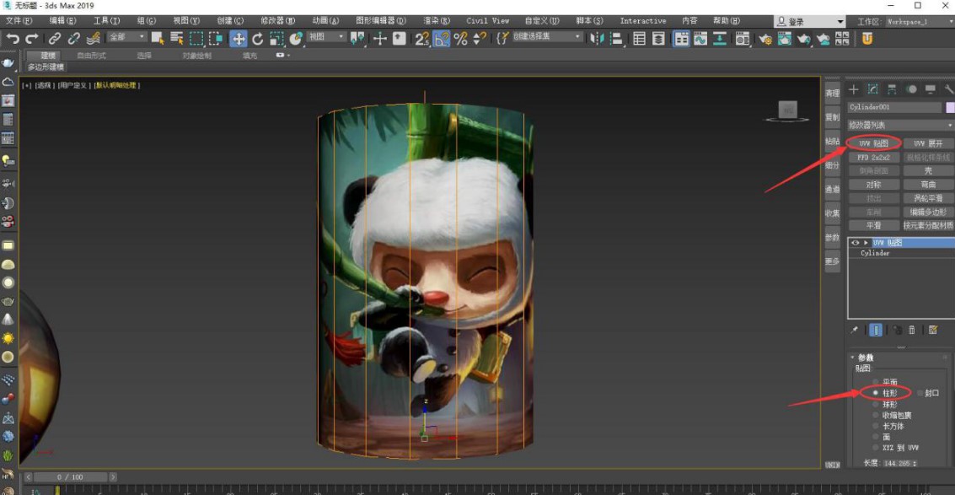This screenshot has width=955, height=495.
Task: Open the 修改器列表 dropdown
Action: pos(901,125)
